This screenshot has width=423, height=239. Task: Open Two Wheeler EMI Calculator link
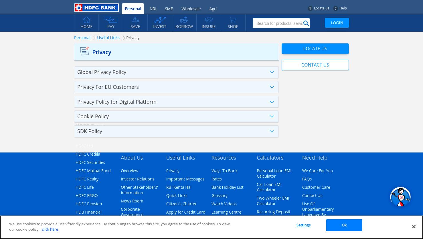[273, 201]
